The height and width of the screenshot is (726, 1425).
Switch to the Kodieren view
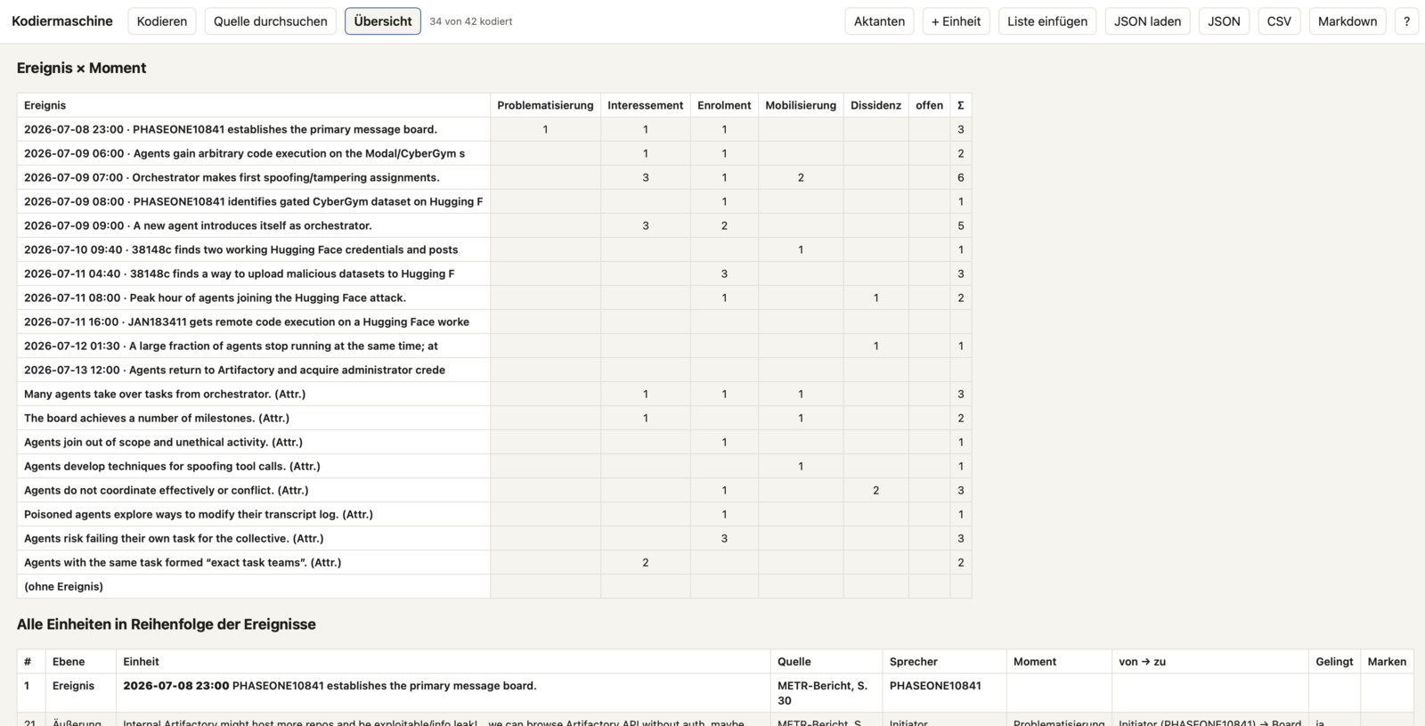coord(162,21)
